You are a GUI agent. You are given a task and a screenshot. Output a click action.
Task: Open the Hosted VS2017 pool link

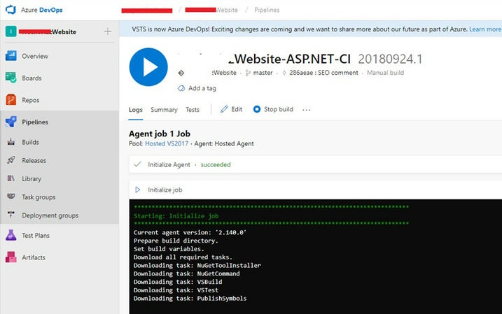coord(167,143)
